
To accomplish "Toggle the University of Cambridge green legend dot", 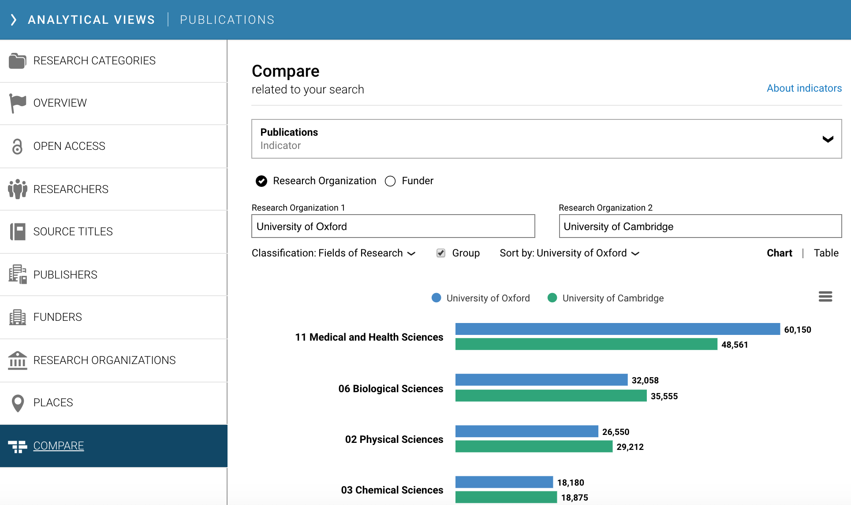I will 552,298.
